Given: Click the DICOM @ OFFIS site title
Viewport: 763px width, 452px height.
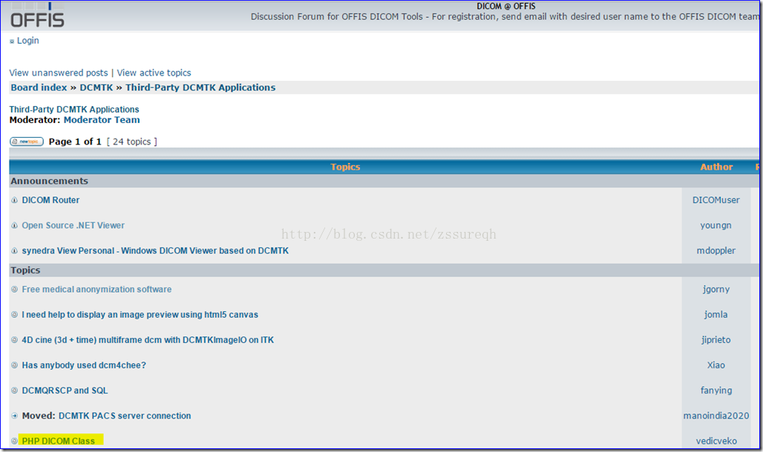Looking at the screenshot, I should (505, 7).
